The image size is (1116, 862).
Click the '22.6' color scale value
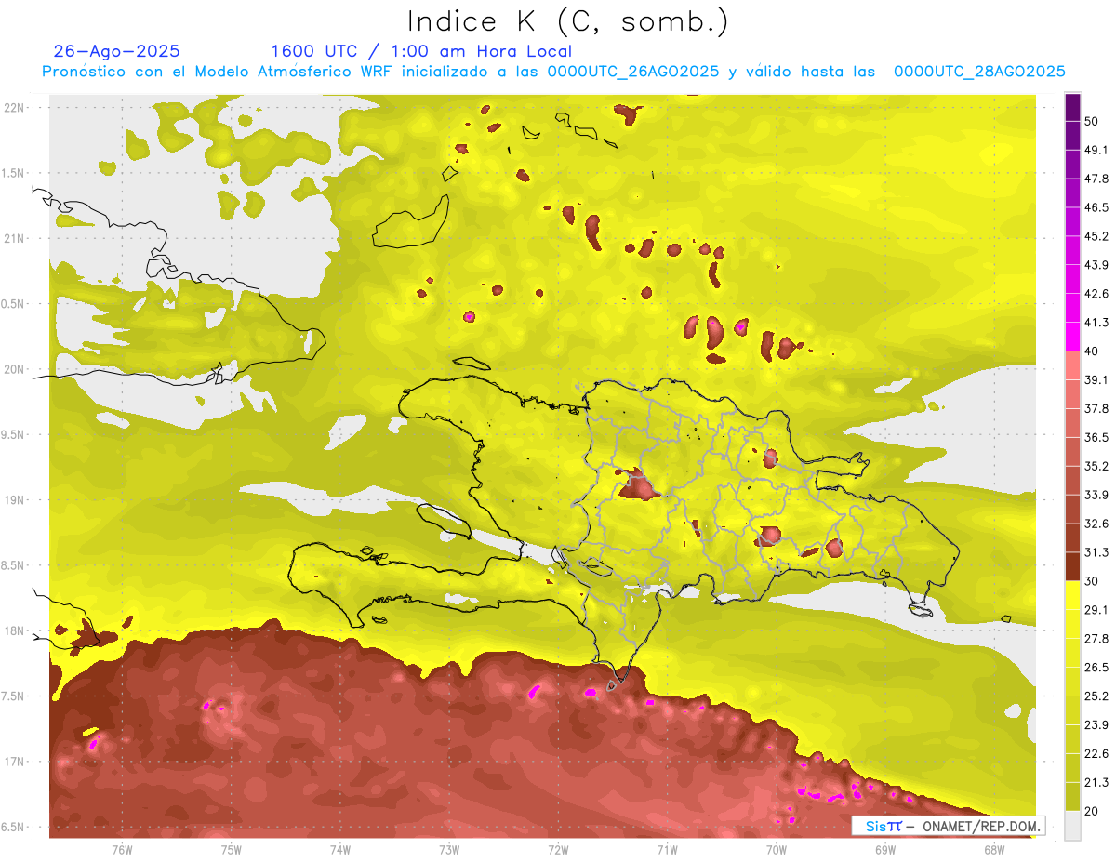tap(1096, 753)
